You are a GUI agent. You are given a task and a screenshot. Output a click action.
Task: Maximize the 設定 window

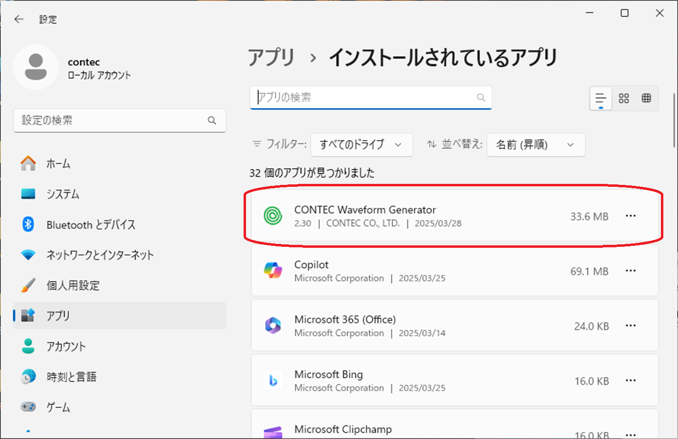(624, 13)
